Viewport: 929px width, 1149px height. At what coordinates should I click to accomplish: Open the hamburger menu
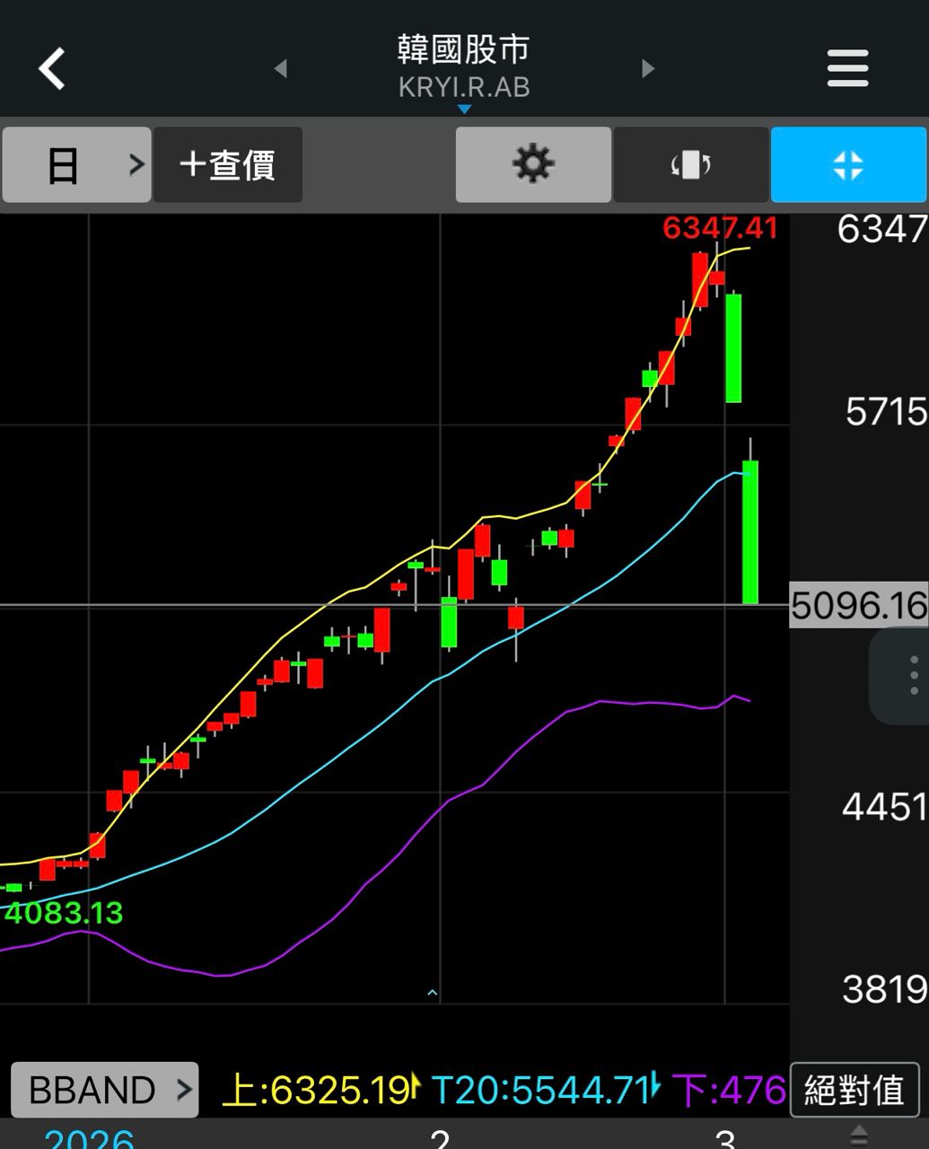[x=847, y=68]
